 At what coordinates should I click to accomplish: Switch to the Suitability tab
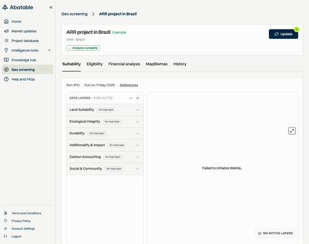point(72,64)
